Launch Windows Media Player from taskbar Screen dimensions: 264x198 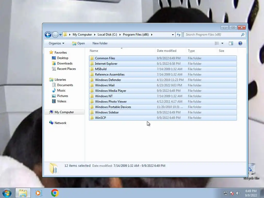click(38, 193)
